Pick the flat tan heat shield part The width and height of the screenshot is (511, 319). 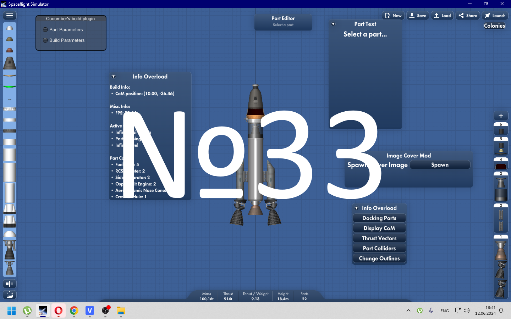[10, 75]
